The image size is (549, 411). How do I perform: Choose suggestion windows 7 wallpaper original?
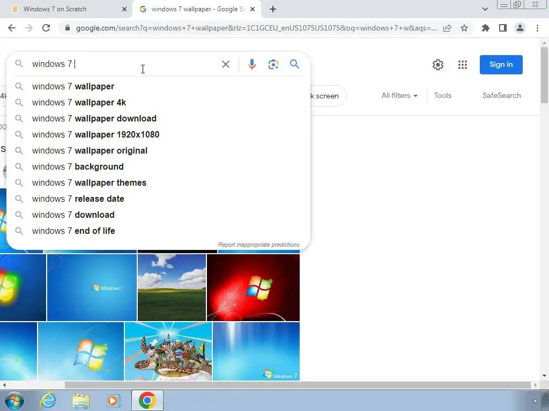tap(158, 150)
